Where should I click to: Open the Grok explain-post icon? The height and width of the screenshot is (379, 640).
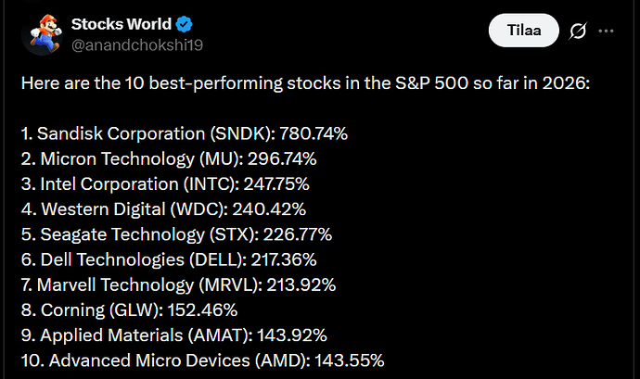tap(578, 31)
